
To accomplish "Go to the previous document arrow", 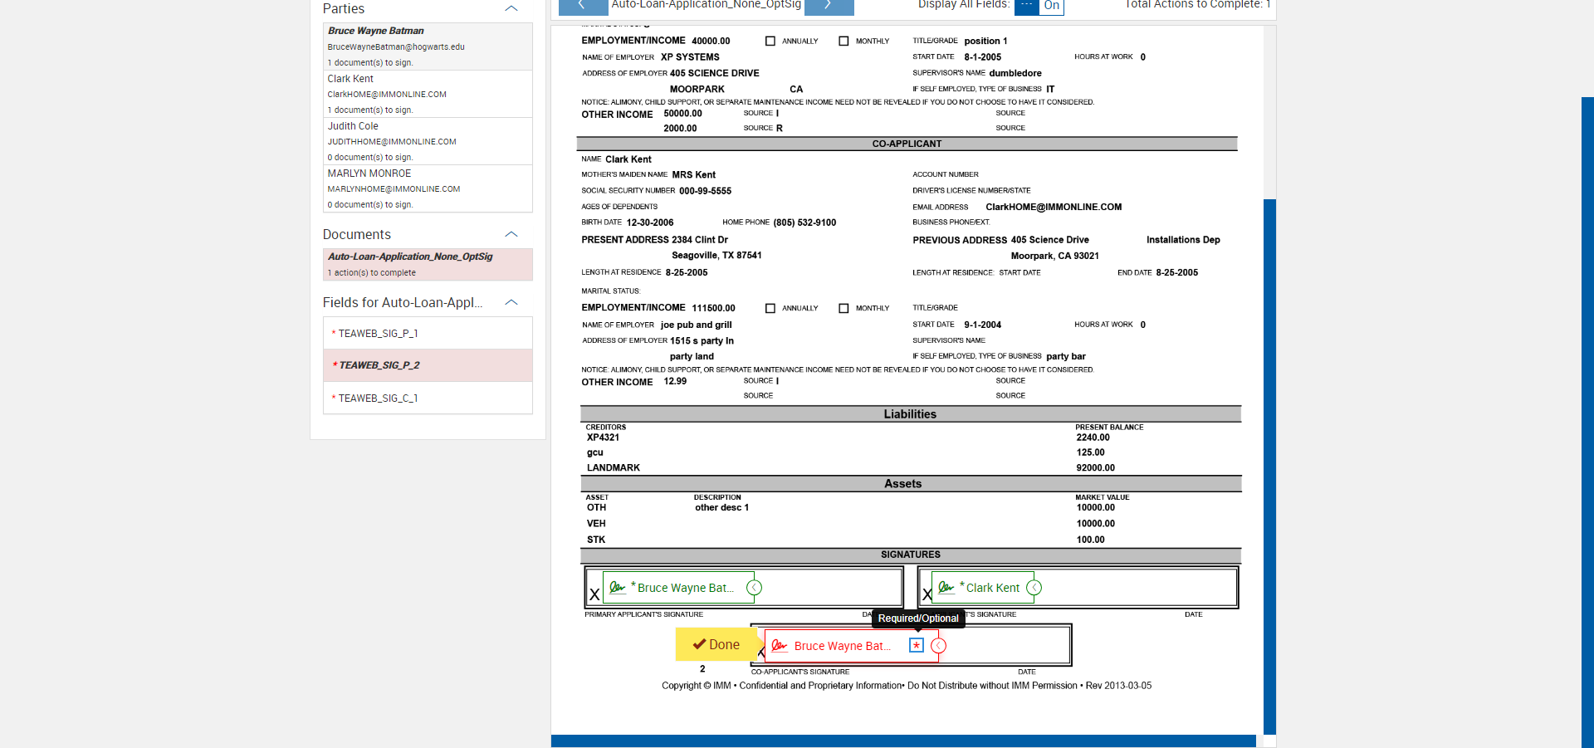I will (x=582, y=7).
